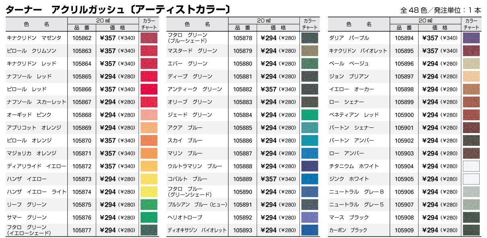Select product number 105901
Screen dimensions: 487x238
[404, 128]
